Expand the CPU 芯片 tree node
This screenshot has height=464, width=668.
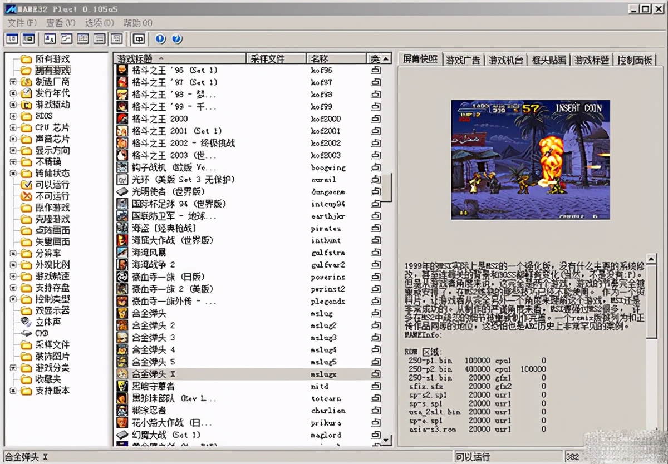12,127
